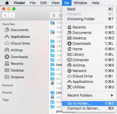117x114 pixels.
Task: Select Applications from the Go menu
Action: (89, 82)
